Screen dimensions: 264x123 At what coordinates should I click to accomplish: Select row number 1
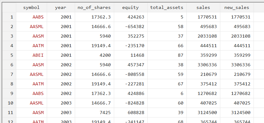tap(9, 17)
